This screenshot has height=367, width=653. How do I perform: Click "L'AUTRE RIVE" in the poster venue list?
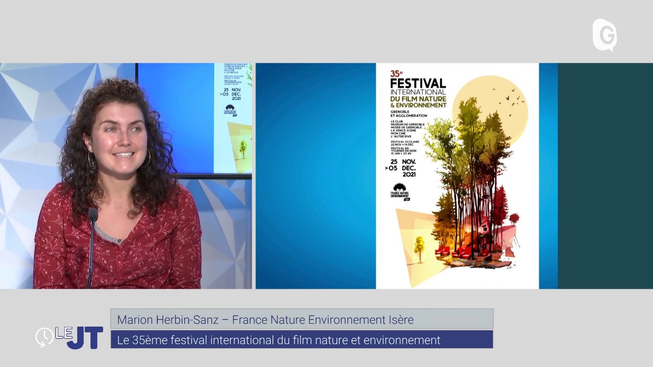click(402, 136)
